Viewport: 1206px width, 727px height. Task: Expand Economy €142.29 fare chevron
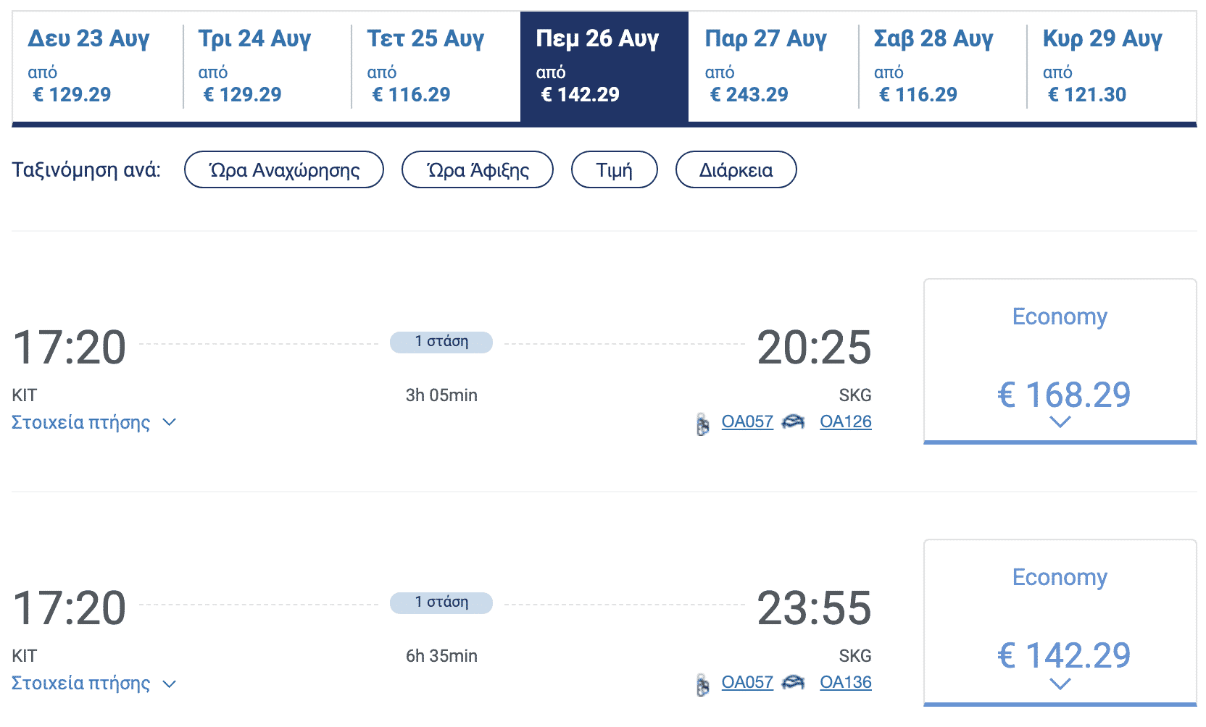[x=1060, y=684]
